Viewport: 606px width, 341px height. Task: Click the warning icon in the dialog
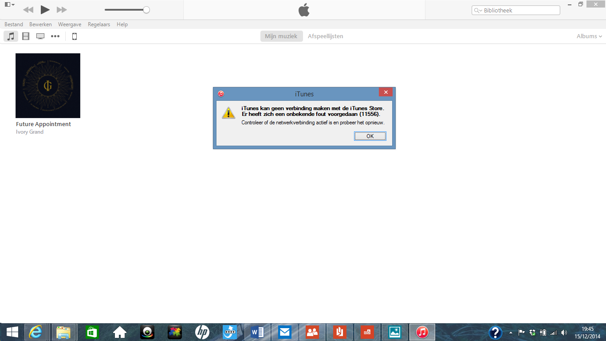pyautogui.click(x=228, y=112)
